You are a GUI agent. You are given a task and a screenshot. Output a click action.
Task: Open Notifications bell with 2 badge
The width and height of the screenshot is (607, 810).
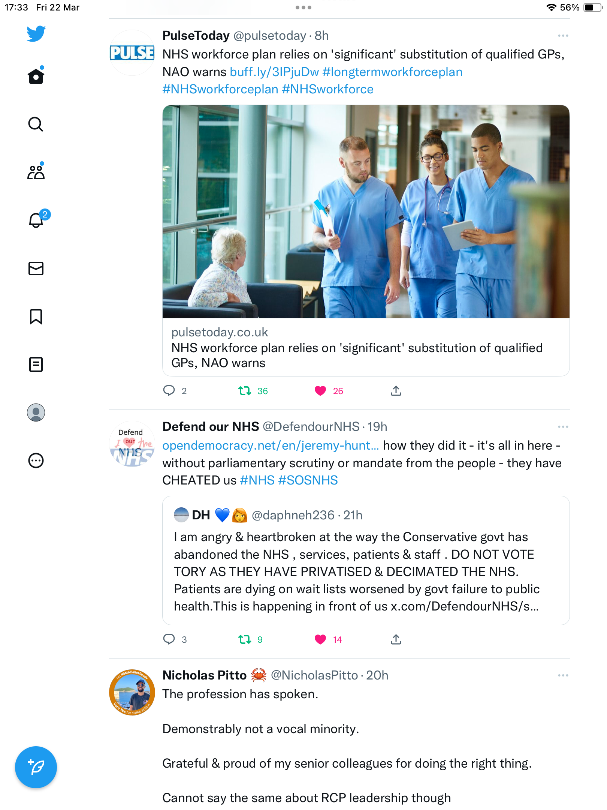36,220
